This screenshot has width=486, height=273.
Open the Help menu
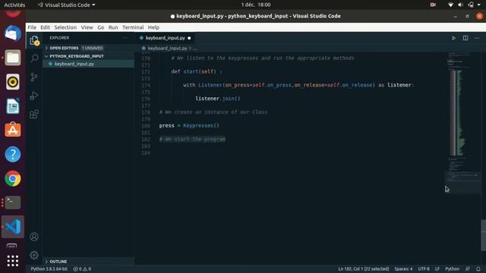153,27
